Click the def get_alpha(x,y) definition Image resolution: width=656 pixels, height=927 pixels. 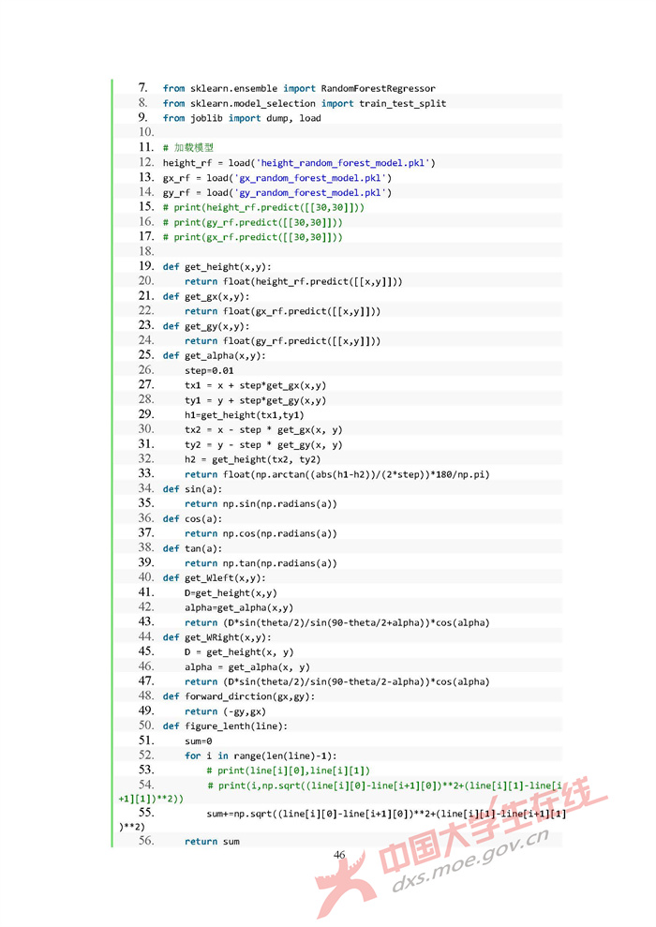coord(214,356)
